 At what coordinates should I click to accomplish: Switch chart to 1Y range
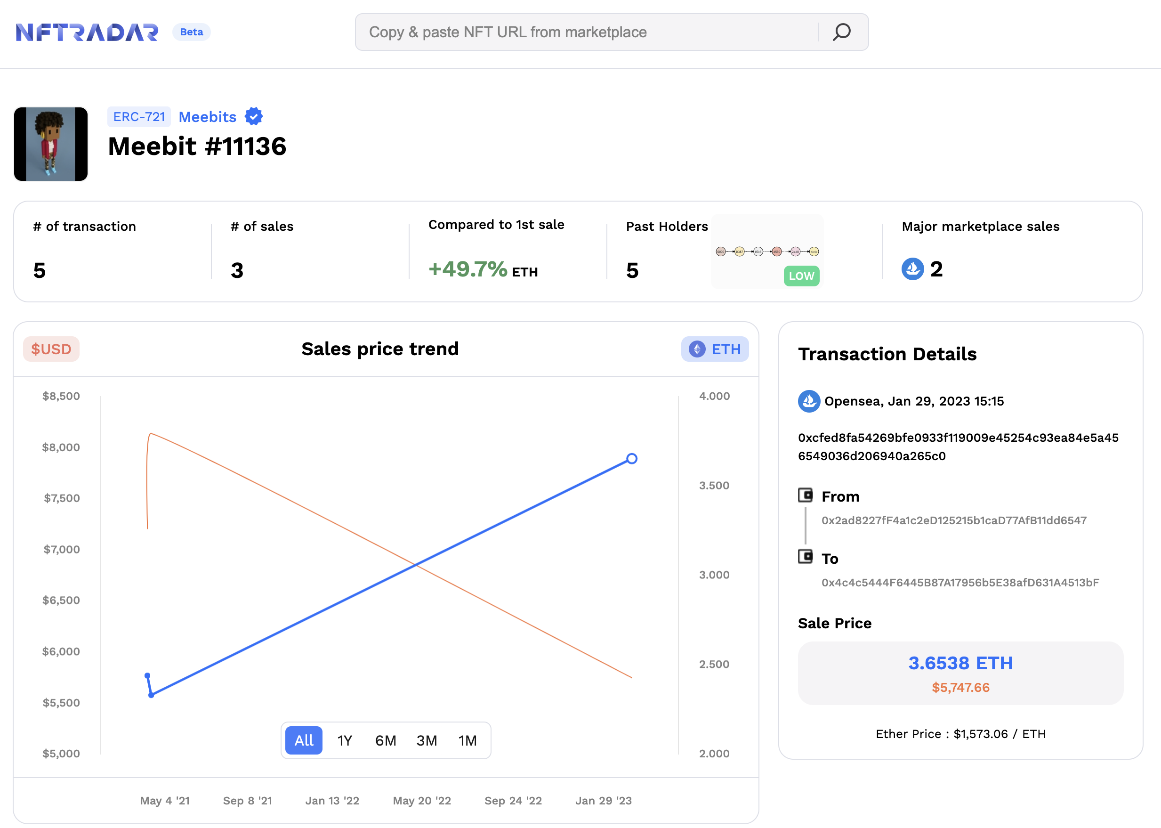point(345,740)
